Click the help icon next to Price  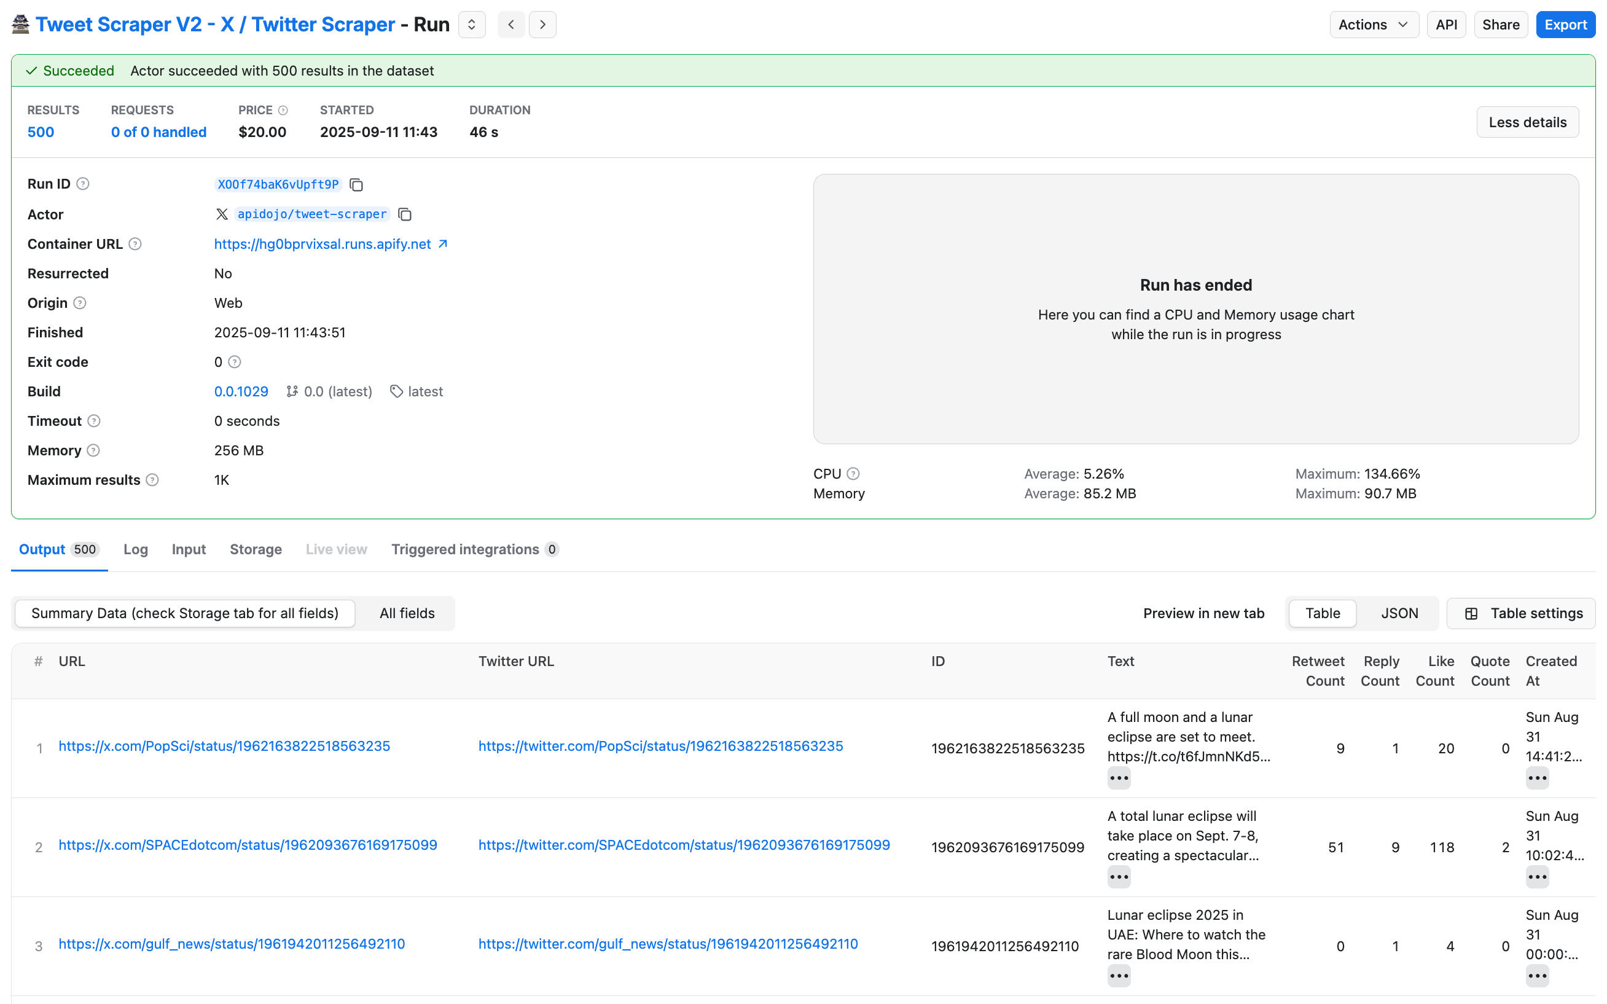[x=283, y=110]
